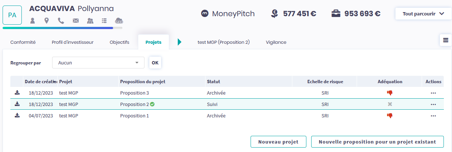The width and height of the screenshot is (452, 152).
Task: Switch to the Conformité tab
Action: 23,42
